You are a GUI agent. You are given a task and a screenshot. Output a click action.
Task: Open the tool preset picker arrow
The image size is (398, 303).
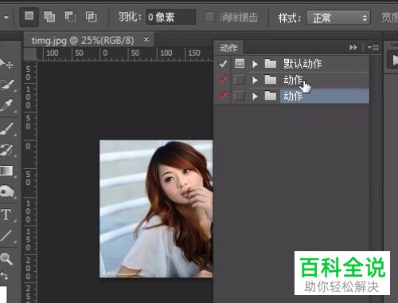pos(6,18)
